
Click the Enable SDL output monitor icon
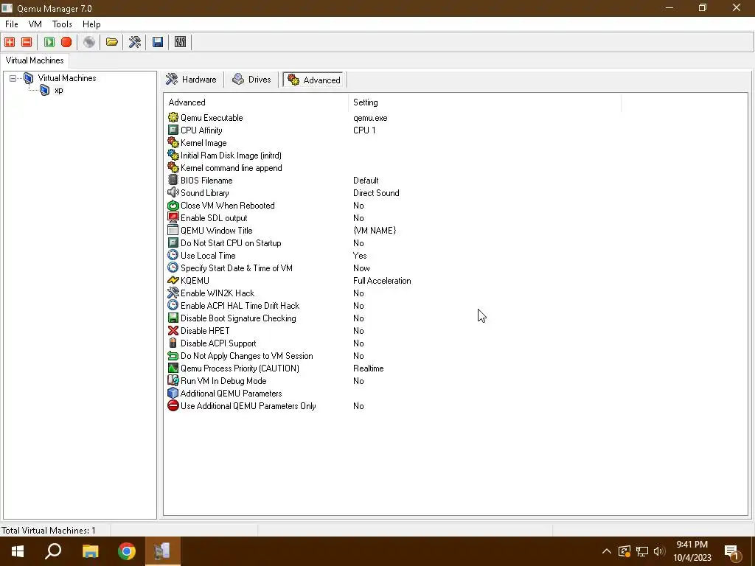173,217
